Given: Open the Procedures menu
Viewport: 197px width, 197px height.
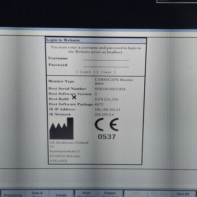Looking at the screenshot, I should coord(13,194).
